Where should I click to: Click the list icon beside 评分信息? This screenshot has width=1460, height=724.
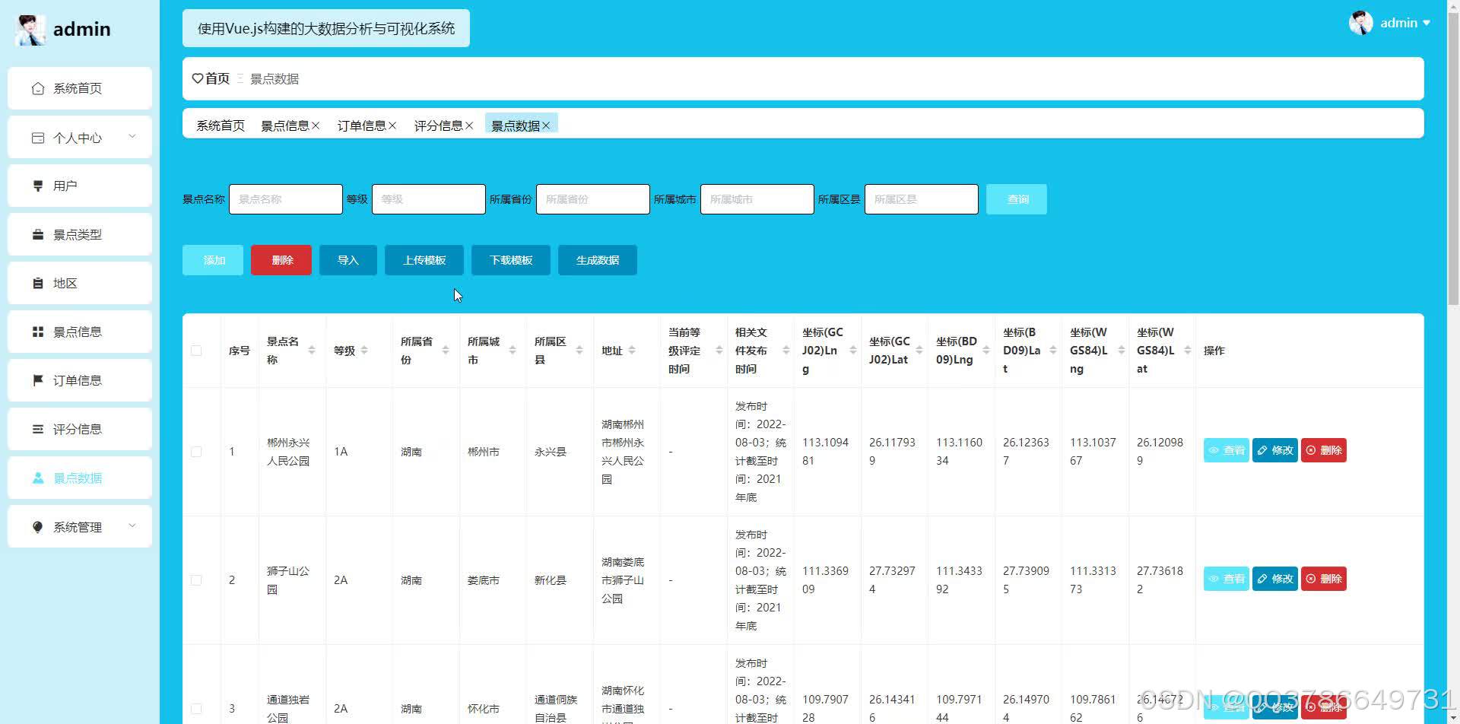point(38,430)
